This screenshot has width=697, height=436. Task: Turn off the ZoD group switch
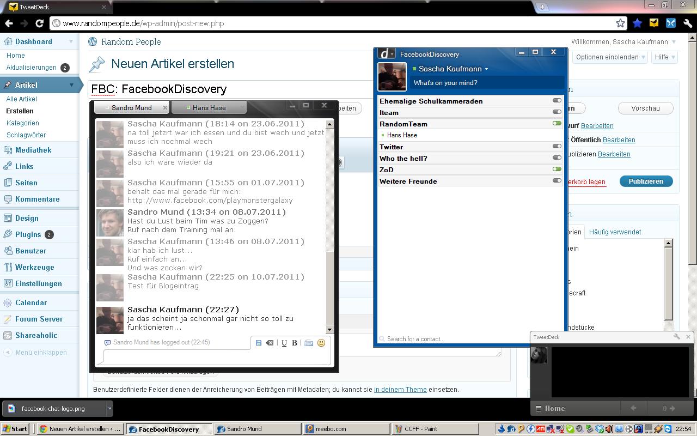[557, 169]
